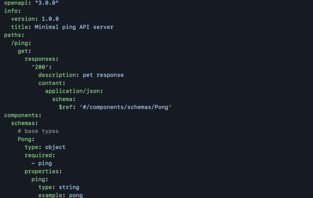Click the info key
The width and height of the screenshot is (313, 198).
click(x=11, y=11)
